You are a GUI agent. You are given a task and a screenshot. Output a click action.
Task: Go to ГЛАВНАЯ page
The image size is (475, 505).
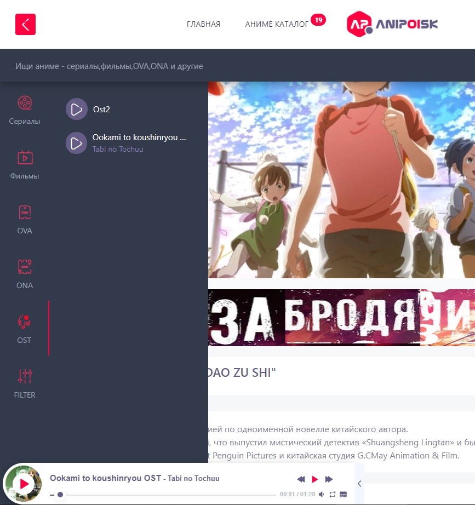[x=203, y=24]
